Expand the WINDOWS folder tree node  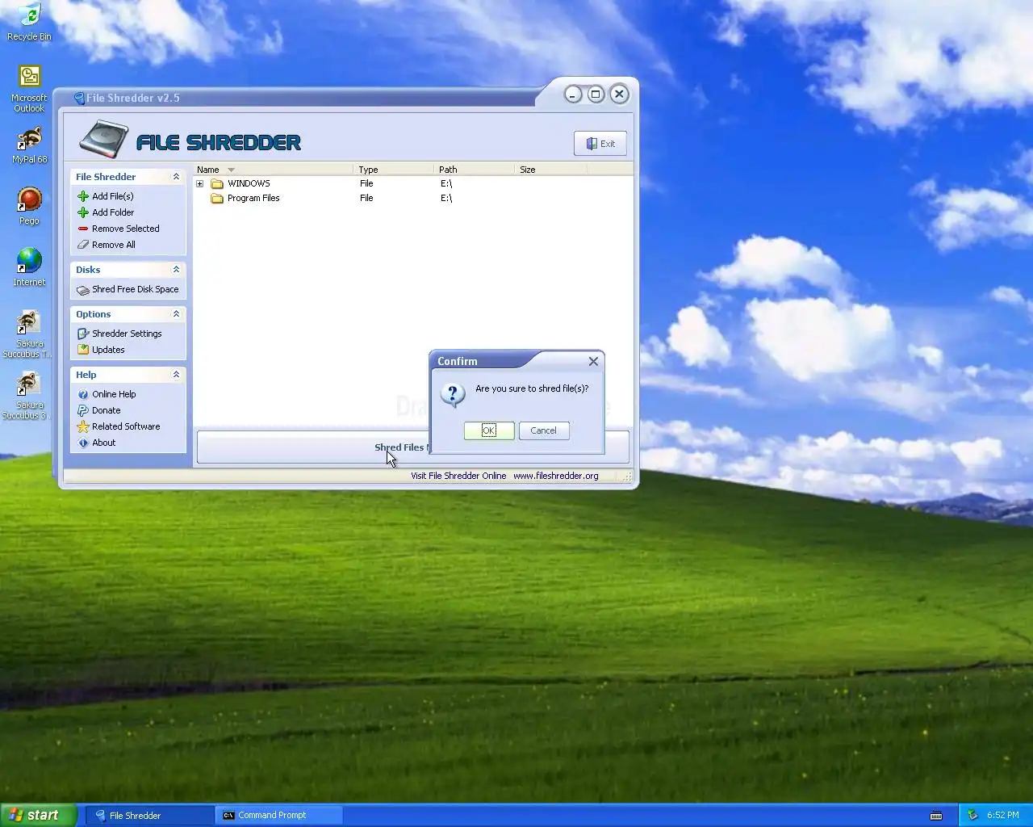[200, 183]
